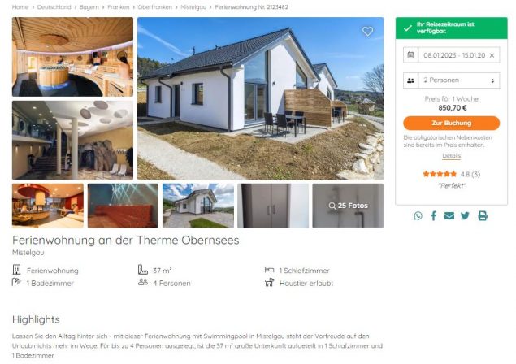Click the calendar icon beside travel dates

(410, 55)
